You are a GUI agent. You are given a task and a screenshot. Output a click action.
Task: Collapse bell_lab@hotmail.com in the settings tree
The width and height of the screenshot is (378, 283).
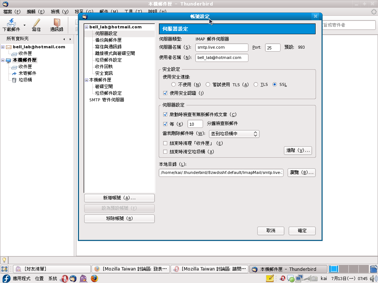(86, 27)
